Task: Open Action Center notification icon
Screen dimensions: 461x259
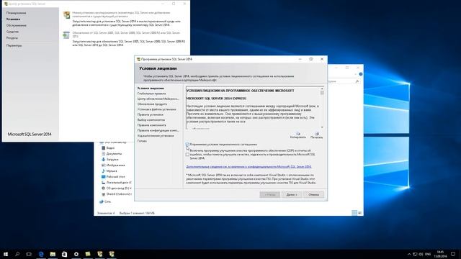Action: 453,254
